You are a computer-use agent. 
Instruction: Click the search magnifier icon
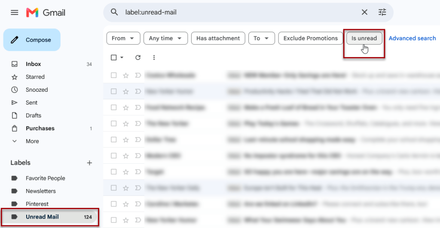114,12
